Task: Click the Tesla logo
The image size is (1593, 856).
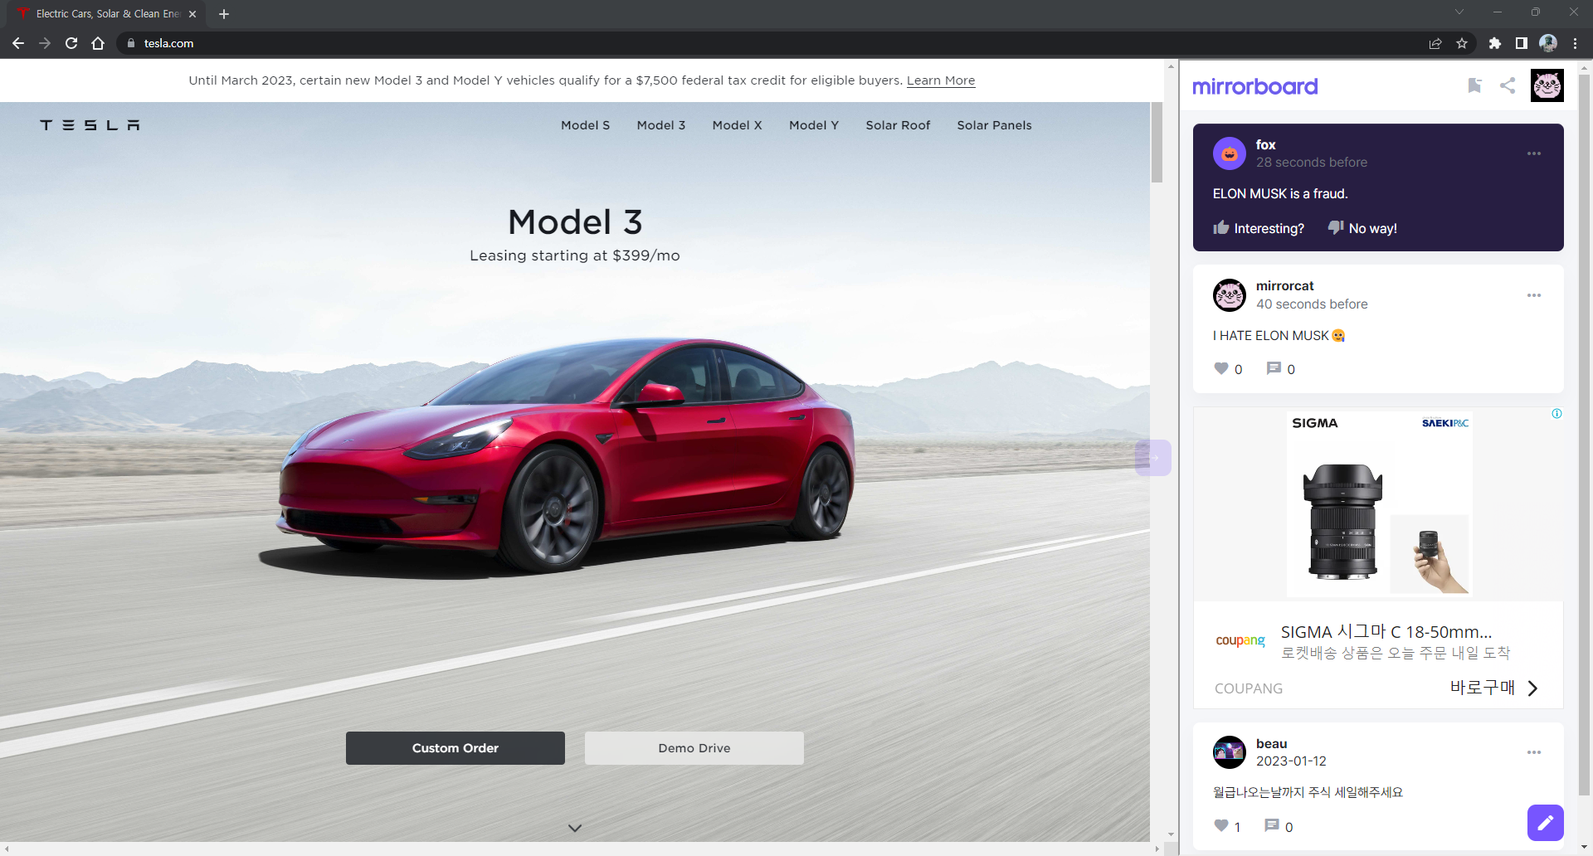Action: click(x=90, y=125)
